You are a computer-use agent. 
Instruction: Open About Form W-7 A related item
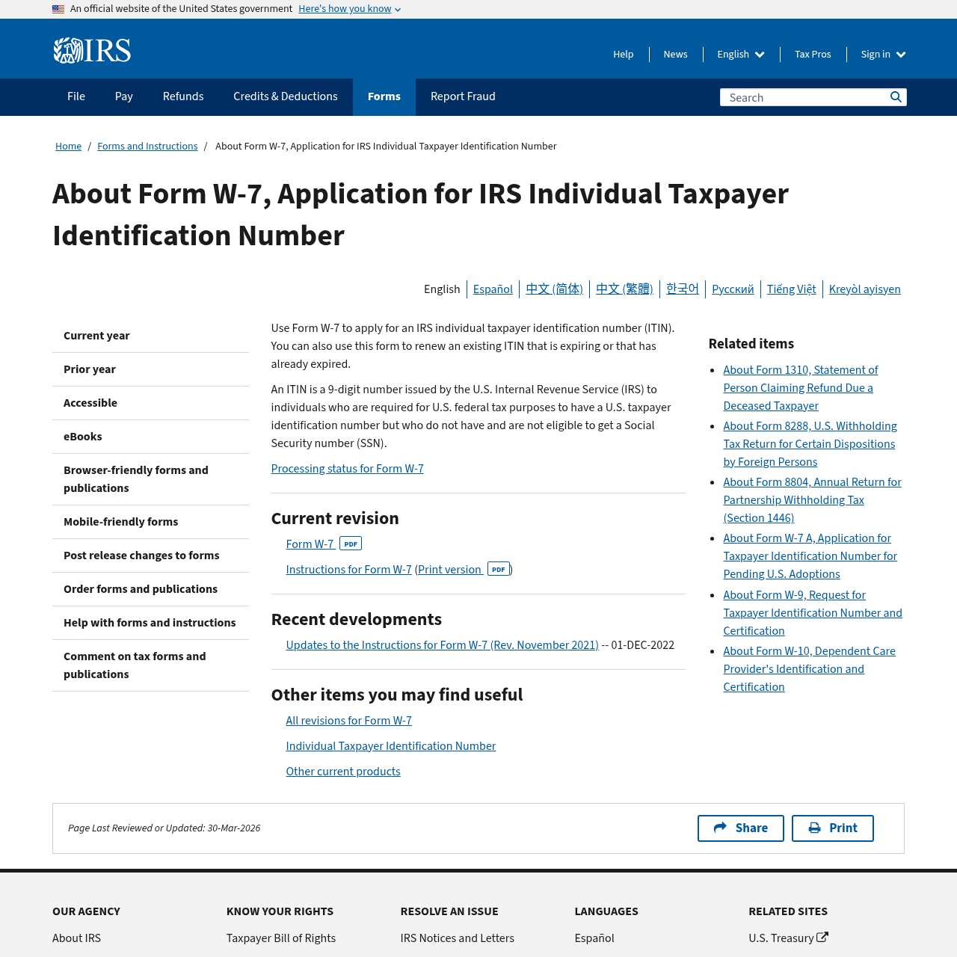(810, 556)
